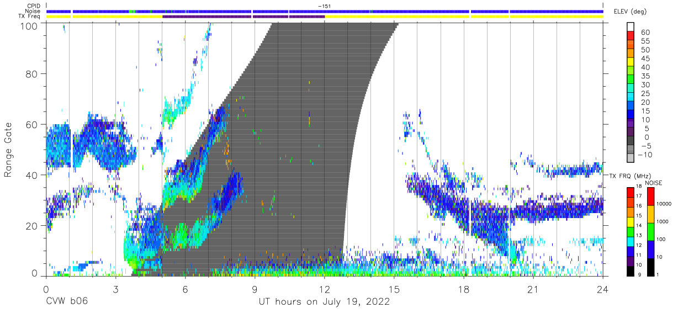
Task: Click the TX Freq row label at top
Action: (x=30, y=17)
